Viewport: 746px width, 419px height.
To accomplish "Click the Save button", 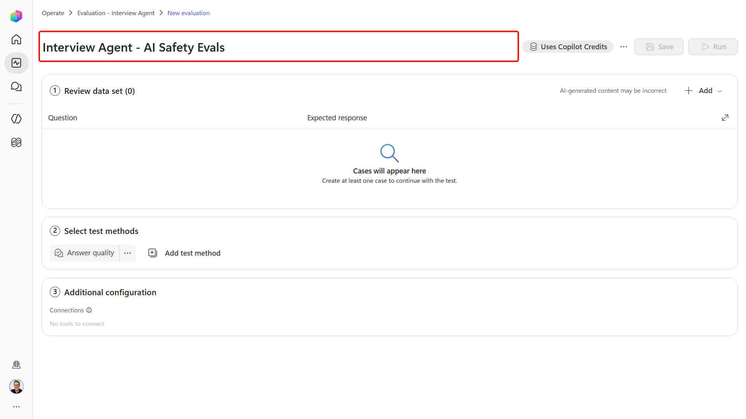I will coord(659,47).
